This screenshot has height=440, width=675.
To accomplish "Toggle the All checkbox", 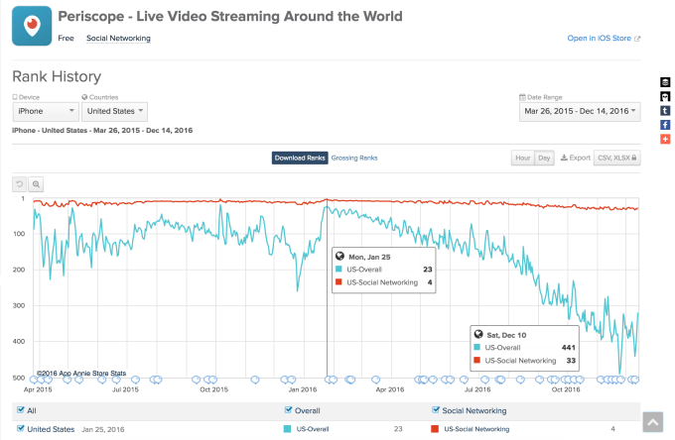I will coord(20,410).
